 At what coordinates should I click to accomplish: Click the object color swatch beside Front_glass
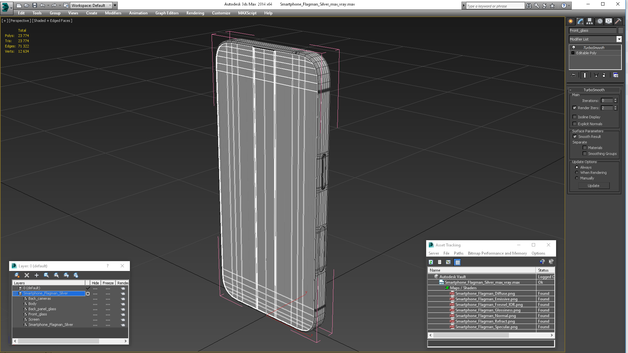[x=620, y=30]
